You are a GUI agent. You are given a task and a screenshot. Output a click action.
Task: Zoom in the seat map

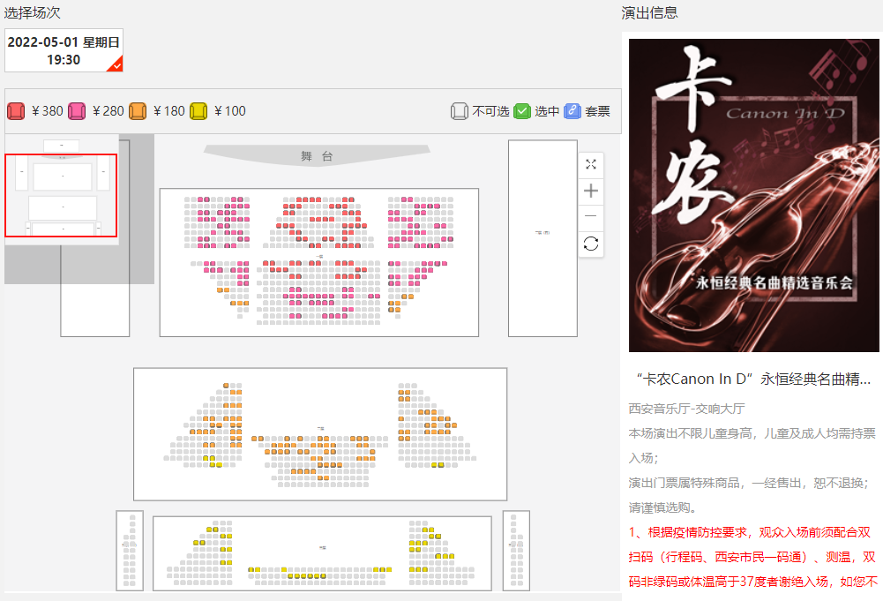click(591, 191)
